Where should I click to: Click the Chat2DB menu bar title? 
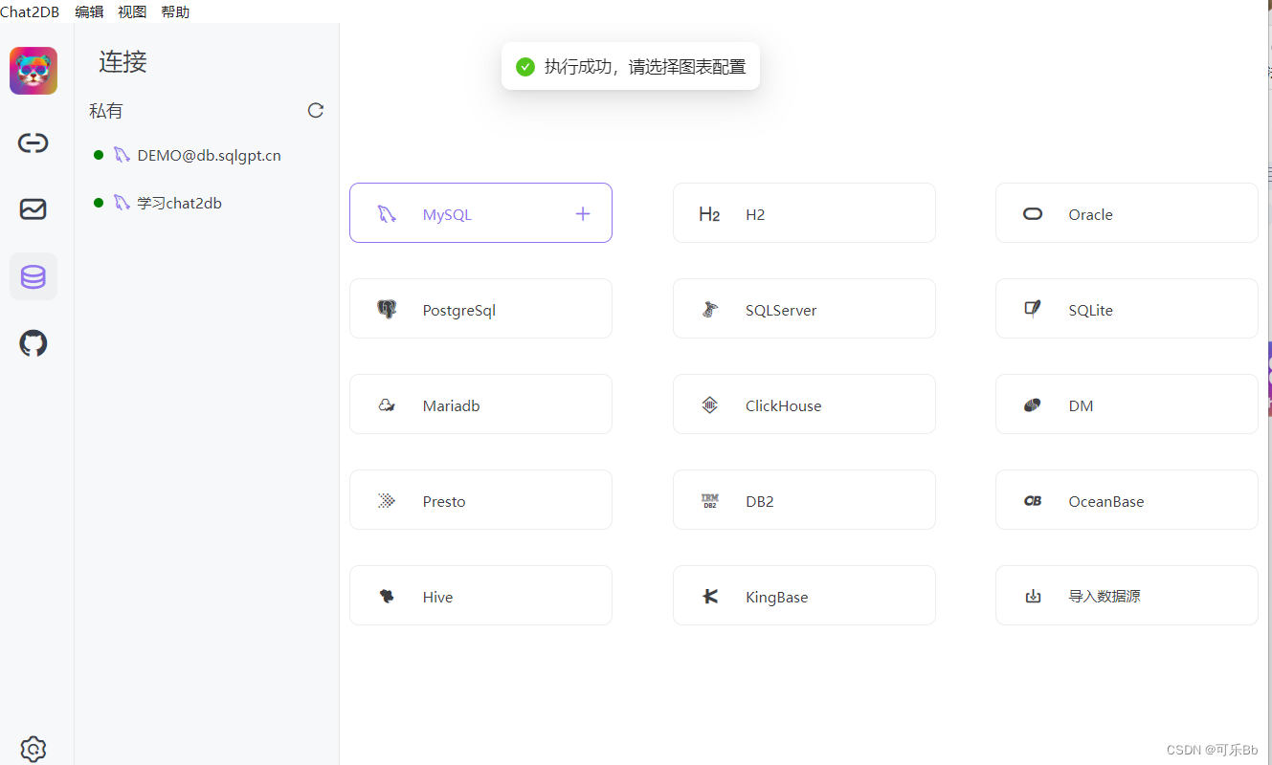[x=30, y=11]
